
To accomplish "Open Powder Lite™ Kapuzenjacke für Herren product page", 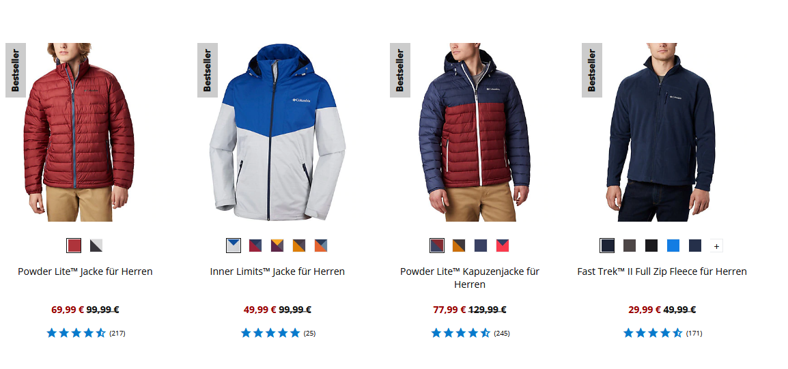I will pyautogui.click(x=469, y=278).
